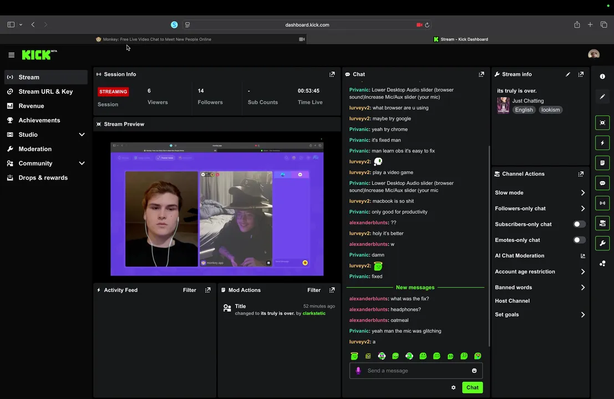The image size is (614, 399).
Task: Select Stream in the sidebar
Action: 46,78
